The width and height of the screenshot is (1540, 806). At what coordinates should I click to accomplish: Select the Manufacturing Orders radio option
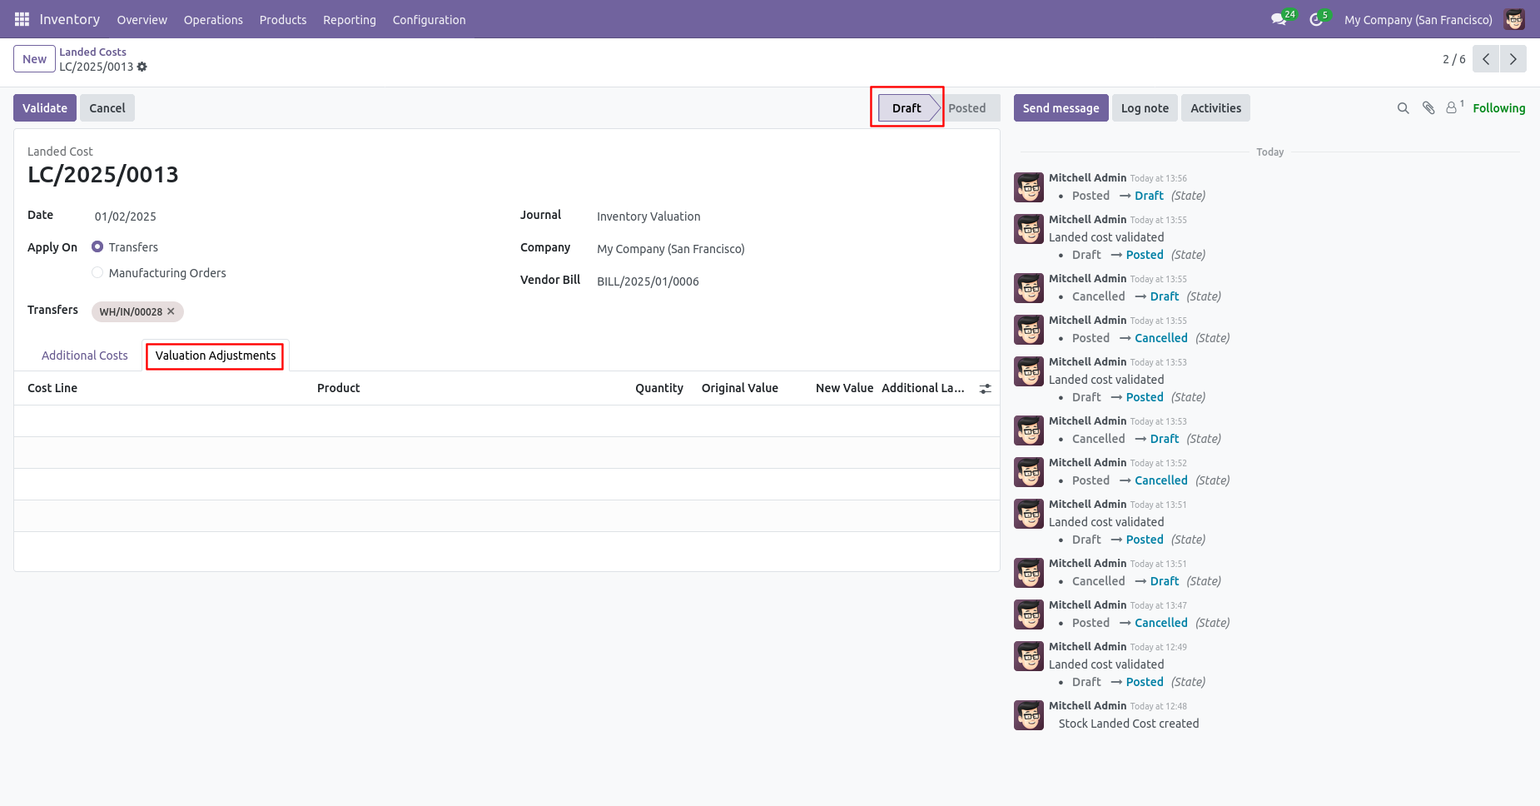(97, 273)
